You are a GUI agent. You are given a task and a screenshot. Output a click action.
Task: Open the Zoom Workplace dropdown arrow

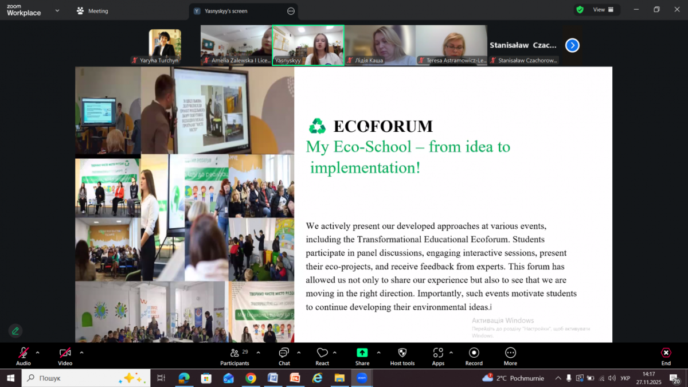click(x=56, y=10)
